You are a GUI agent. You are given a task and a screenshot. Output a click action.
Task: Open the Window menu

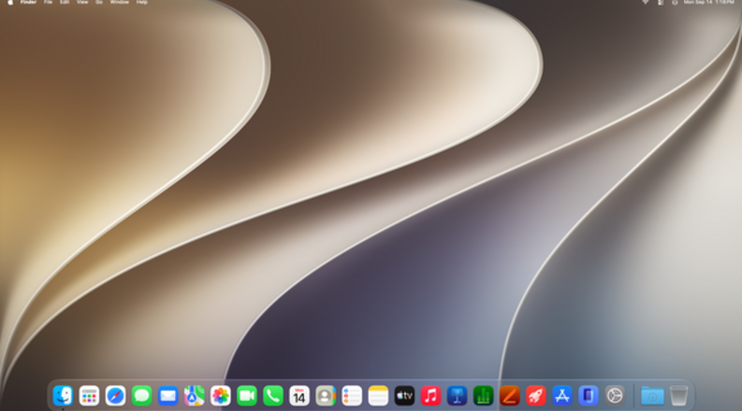pyautogui.click(x=119, y=3)
